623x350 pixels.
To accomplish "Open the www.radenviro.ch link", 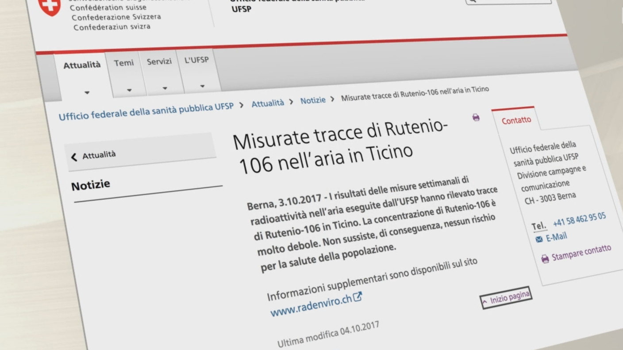I will click(311, 305).
